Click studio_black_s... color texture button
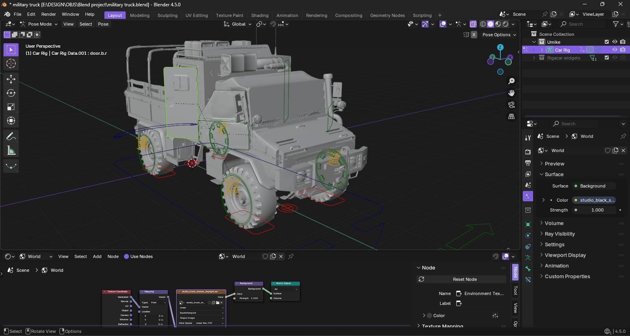This screenshot has height=336, width=630. point(594,200)
